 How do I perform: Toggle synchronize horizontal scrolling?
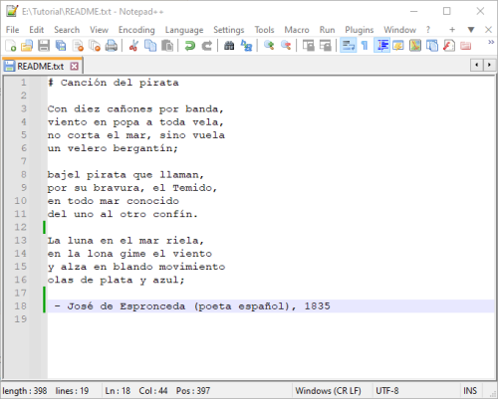click(326, 46)
